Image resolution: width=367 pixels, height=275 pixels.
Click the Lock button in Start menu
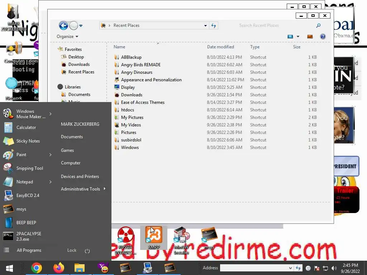(72, 250)
